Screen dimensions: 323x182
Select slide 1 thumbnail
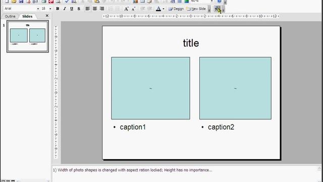coord(28,36)
